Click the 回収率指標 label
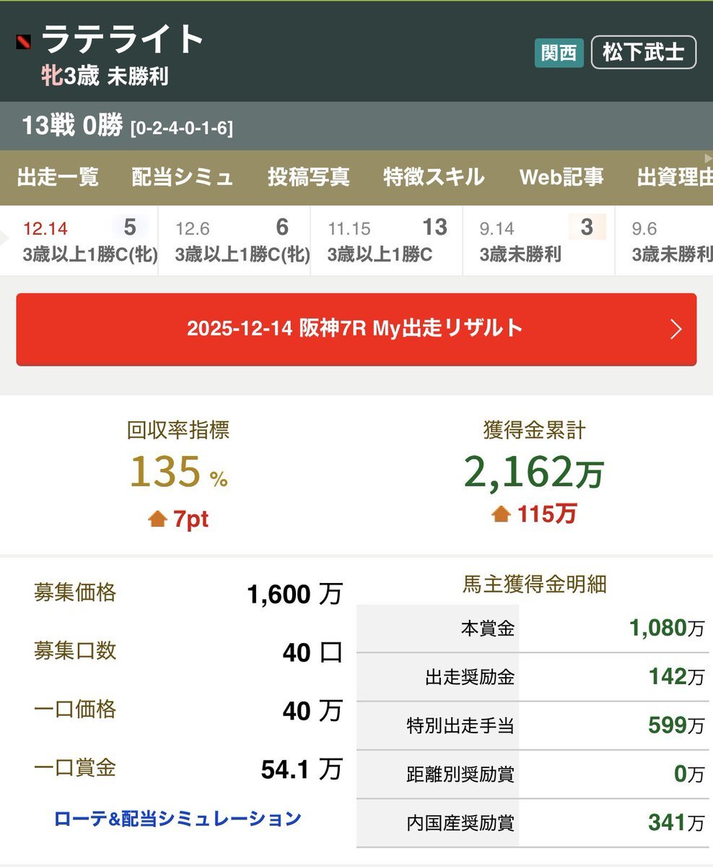The image size is (713, 867). (x=178, y=431)
